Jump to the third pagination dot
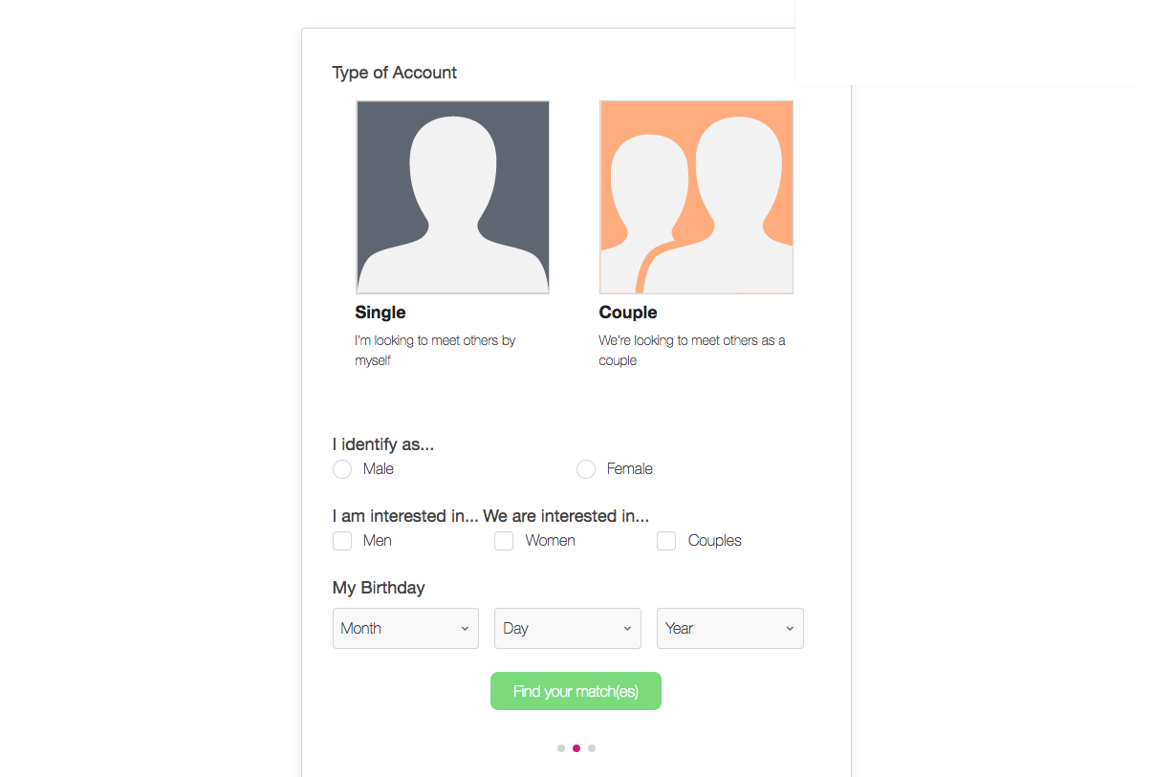This screenshot has height=777, width=1152. [x=592, y=748]
